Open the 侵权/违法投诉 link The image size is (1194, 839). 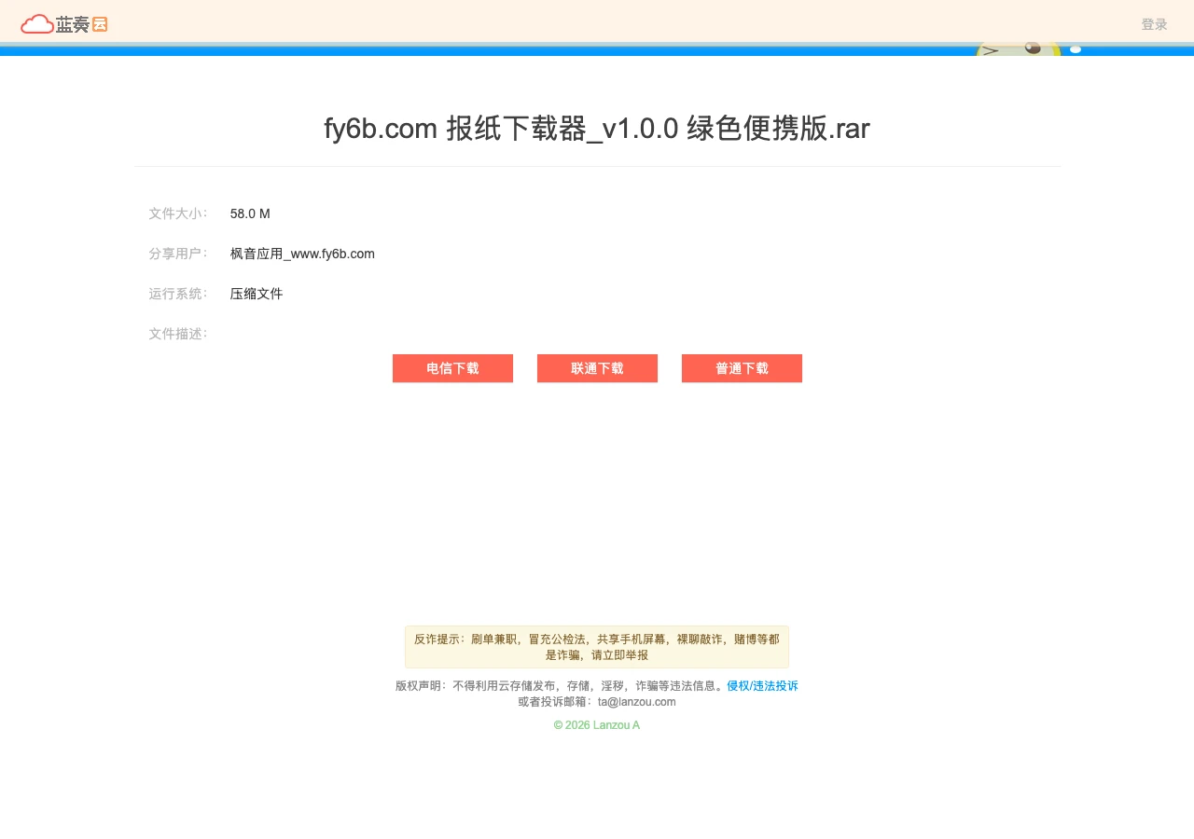coord(762,686)
